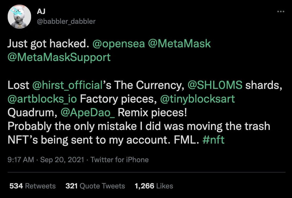This screenshot has width=292, height=198.
Task: Open the @MetaMaskSupport mention
Action: (59, 57)
